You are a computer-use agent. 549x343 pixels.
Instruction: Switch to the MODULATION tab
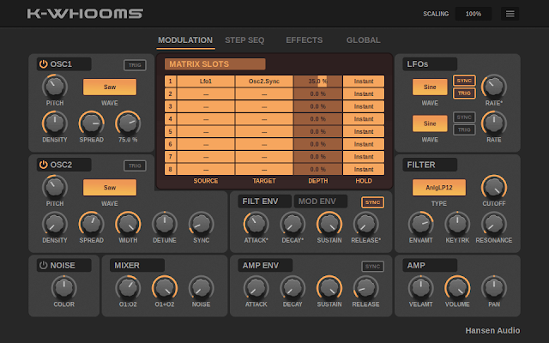(x=185, y=40)
